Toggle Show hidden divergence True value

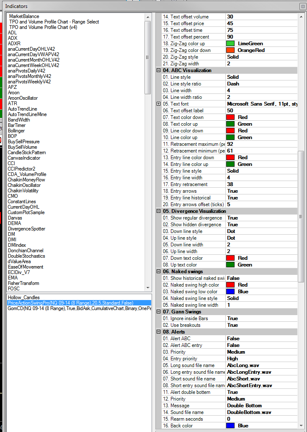tap(261, 225)
